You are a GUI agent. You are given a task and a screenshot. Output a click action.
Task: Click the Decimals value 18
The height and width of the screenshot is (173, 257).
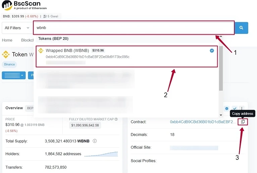point(172,135)
